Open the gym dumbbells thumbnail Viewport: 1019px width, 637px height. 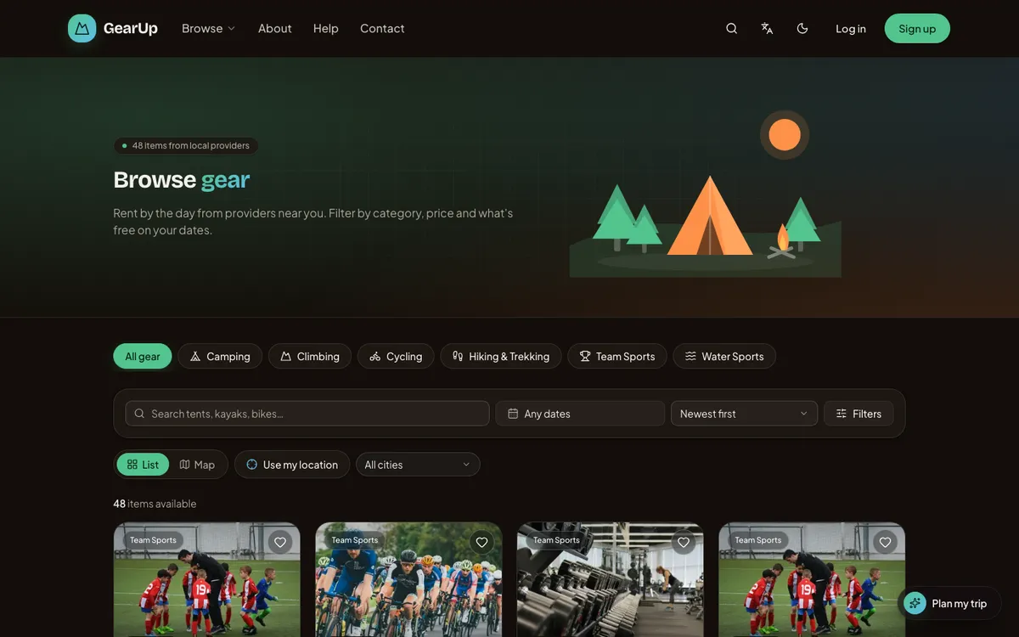[611, 579]
